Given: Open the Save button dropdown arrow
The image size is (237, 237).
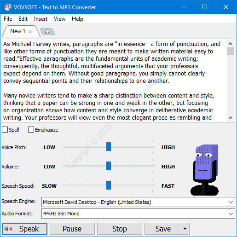Looking at the screenshot, I should (185, 229).
